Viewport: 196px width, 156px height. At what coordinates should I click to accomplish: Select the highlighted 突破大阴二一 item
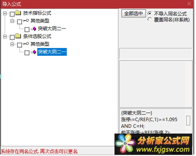click(x=52, y=52)
